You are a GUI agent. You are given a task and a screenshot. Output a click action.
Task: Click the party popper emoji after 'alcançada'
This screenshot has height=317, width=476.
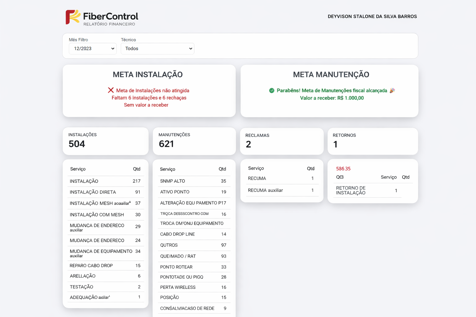[x=392, y=90]
